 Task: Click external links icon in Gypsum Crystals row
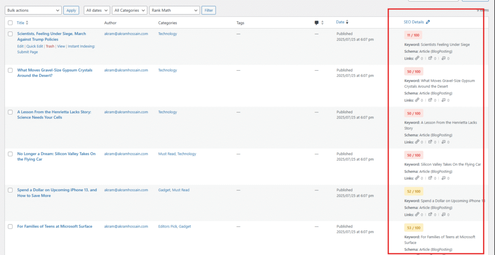(x=430, y=100)
